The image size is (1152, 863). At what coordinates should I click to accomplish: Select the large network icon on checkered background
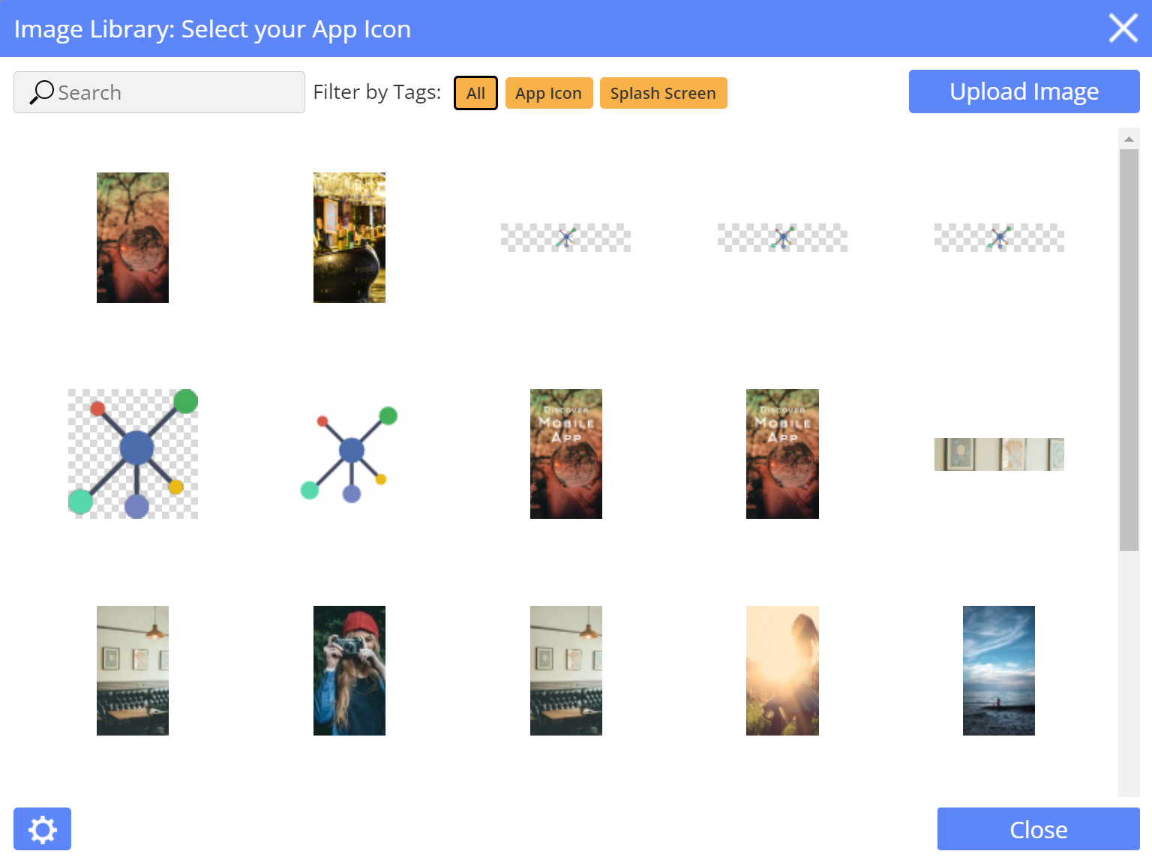coord(133,454)
